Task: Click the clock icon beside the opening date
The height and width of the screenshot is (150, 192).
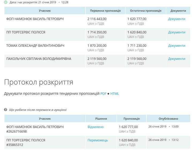Action: pyautogui.click(x=6, y=2)
